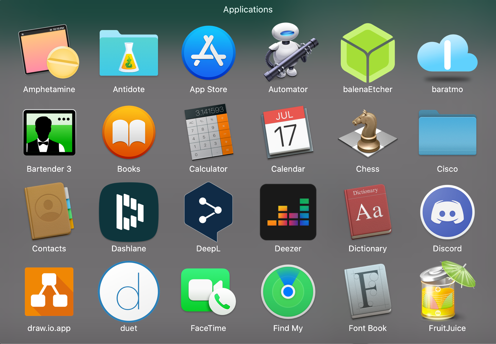
Task: Launch the FruitJuice battery icon
Action: click(x=447, y=291)
